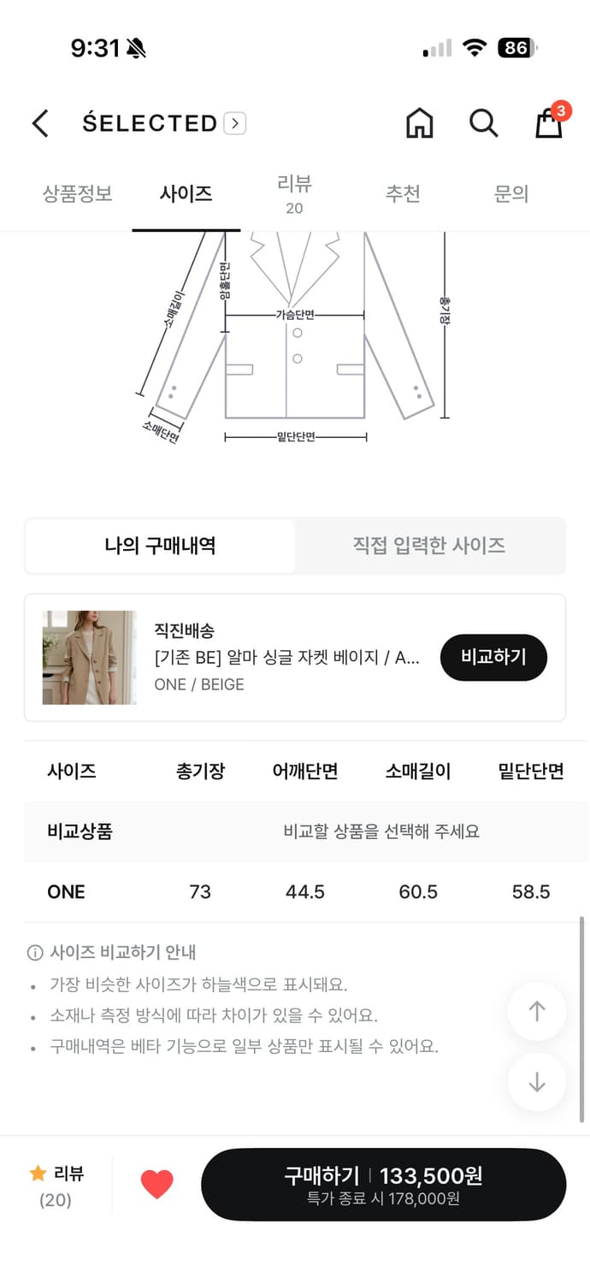Screen dimensions: 590x1283
Task: Open the home screen via house icon
Action: (x=419, y=123)
